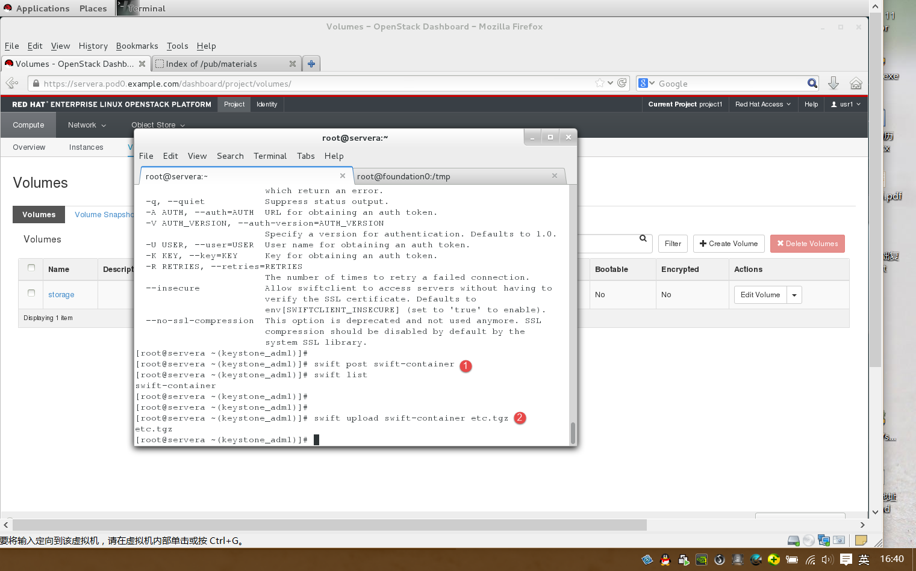The height and width of the screenshot is (571, 916).
Task: Open the action center notification icon
Action: coord(846,560)
